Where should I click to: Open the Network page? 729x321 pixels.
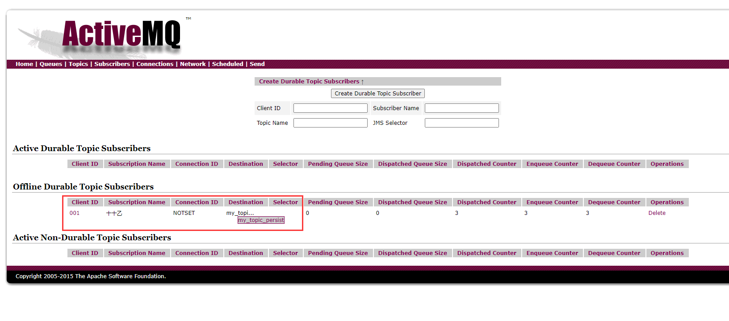pyautogui.click(x=193, y=64)
